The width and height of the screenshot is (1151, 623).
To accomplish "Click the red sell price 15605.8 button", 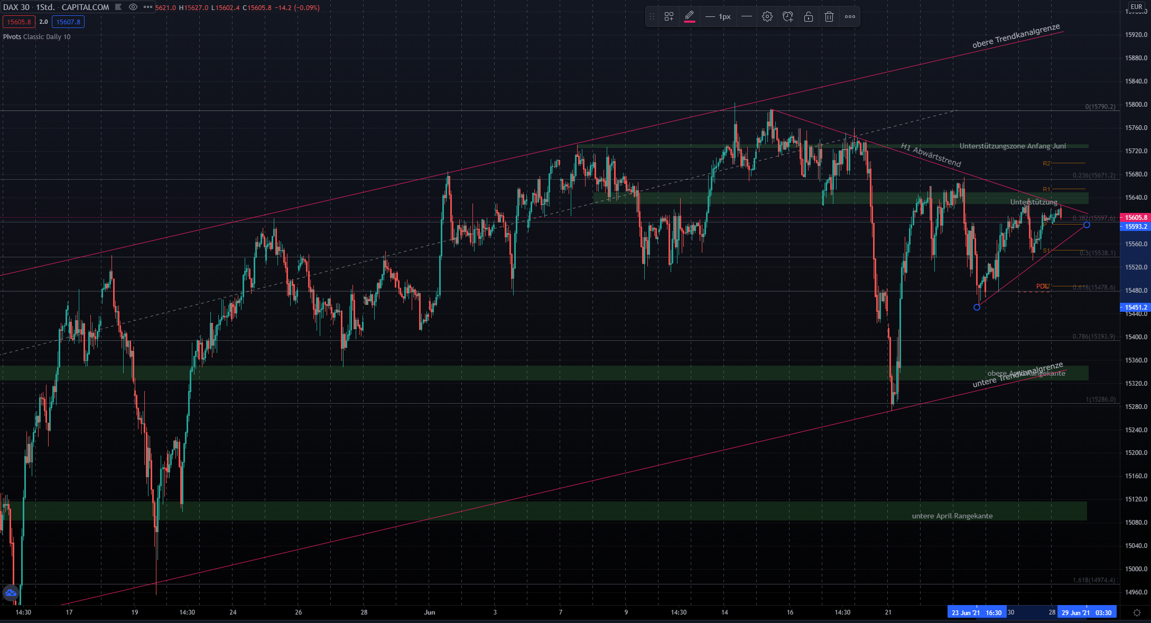I will tap(19, 22).
